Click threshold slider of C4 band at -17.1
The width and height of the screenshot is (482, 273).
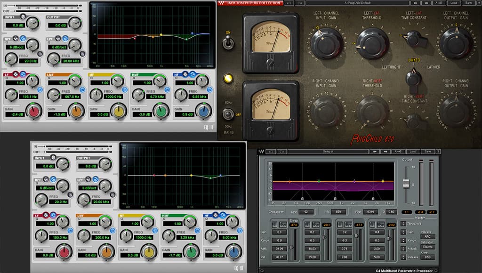coord(356,236)
